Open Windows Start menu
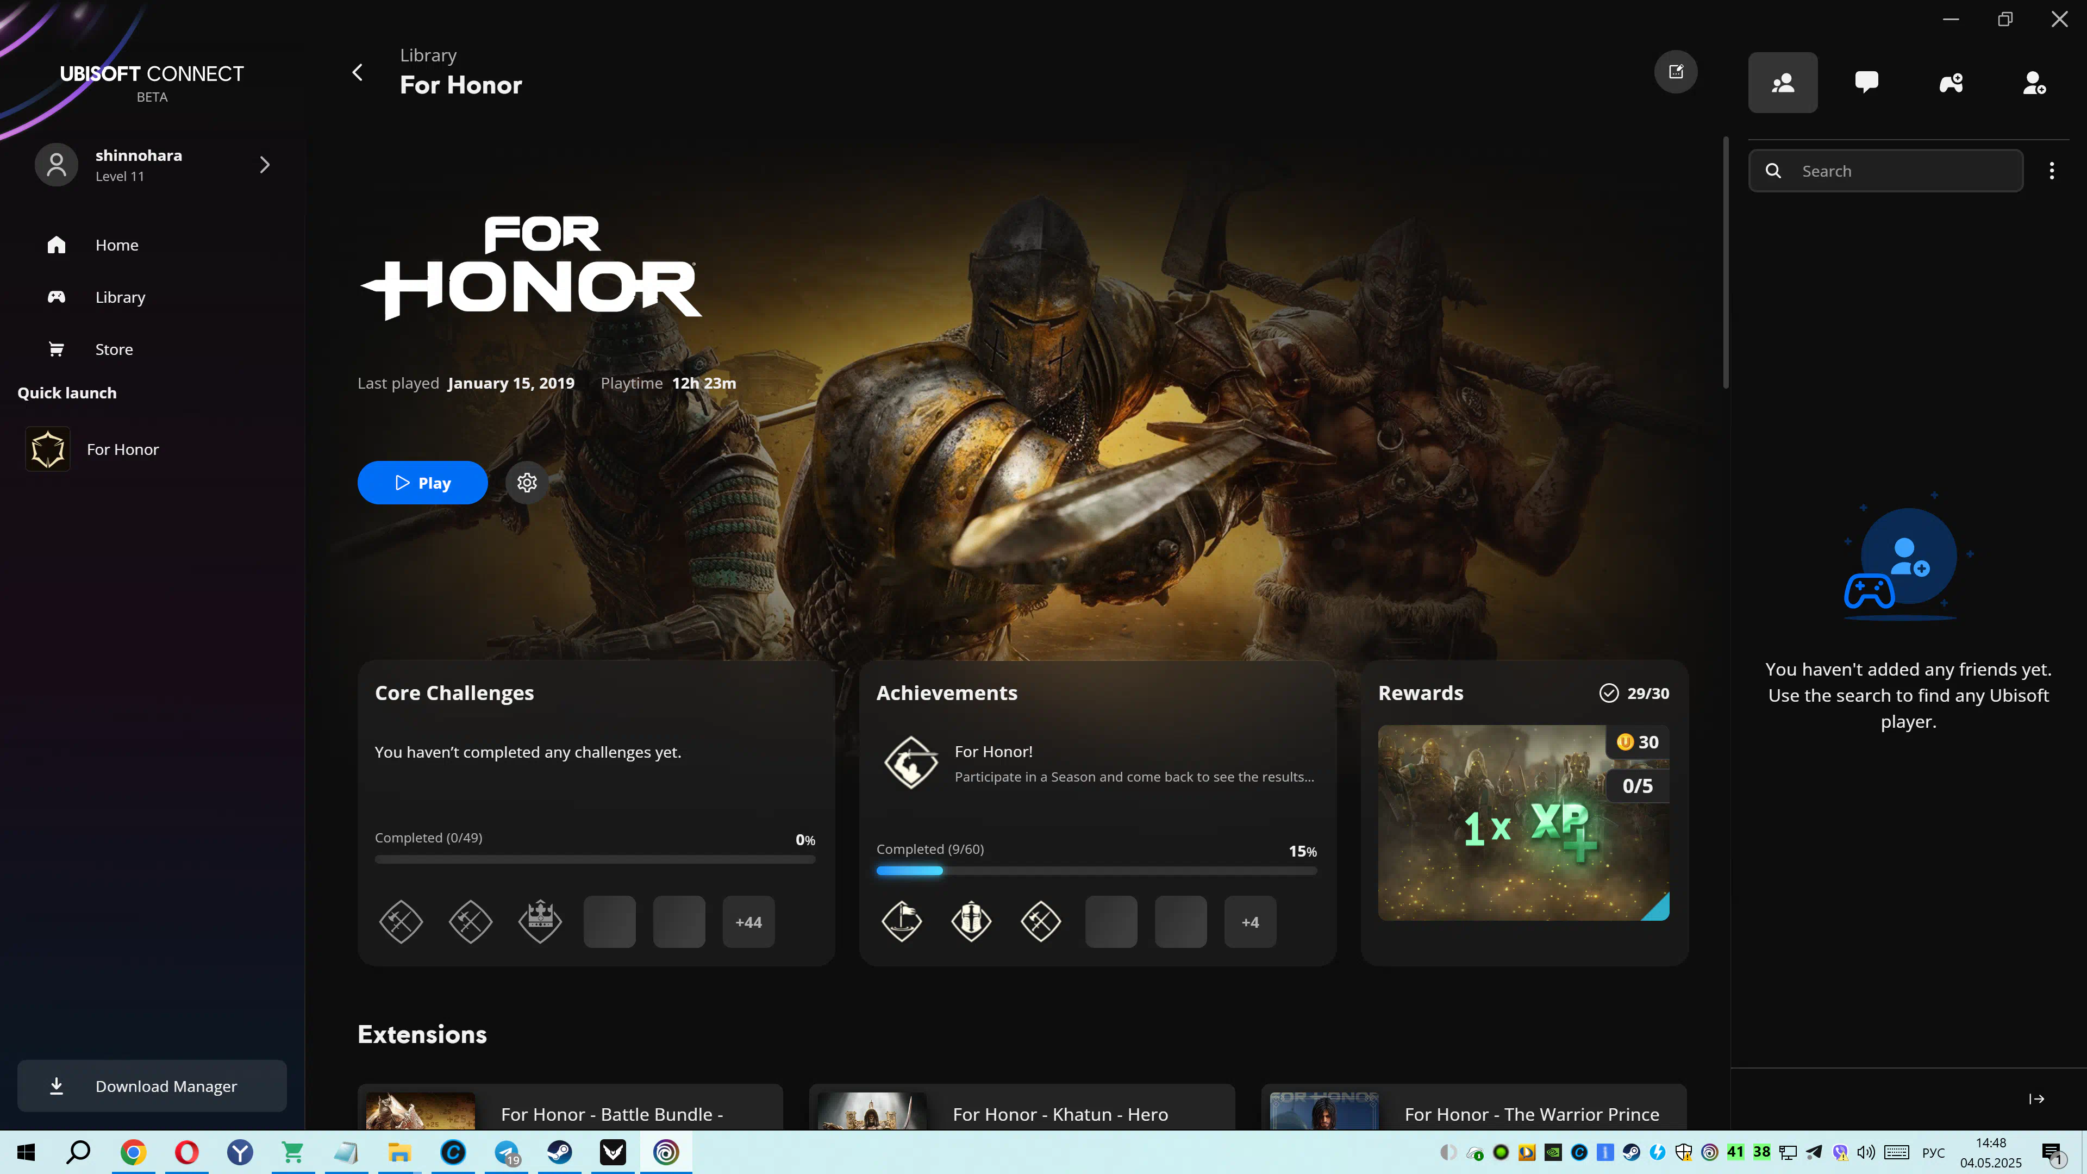This screenshot has height=1174, width=2087. pyautogui.click(x=26, y=1152)
